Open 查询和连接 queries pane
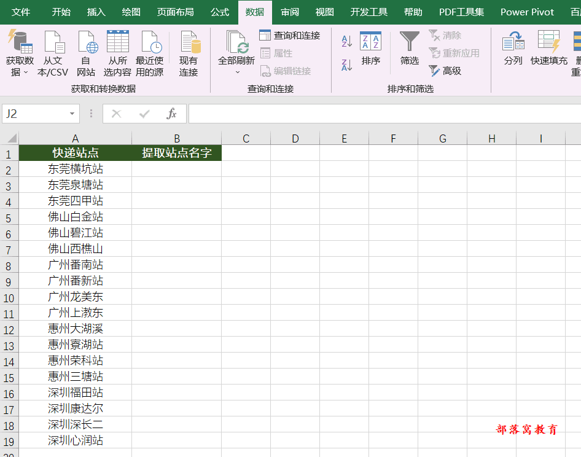The width and height of the screenshot is (581, 457). pyautogui.click(x=289, y=35)
